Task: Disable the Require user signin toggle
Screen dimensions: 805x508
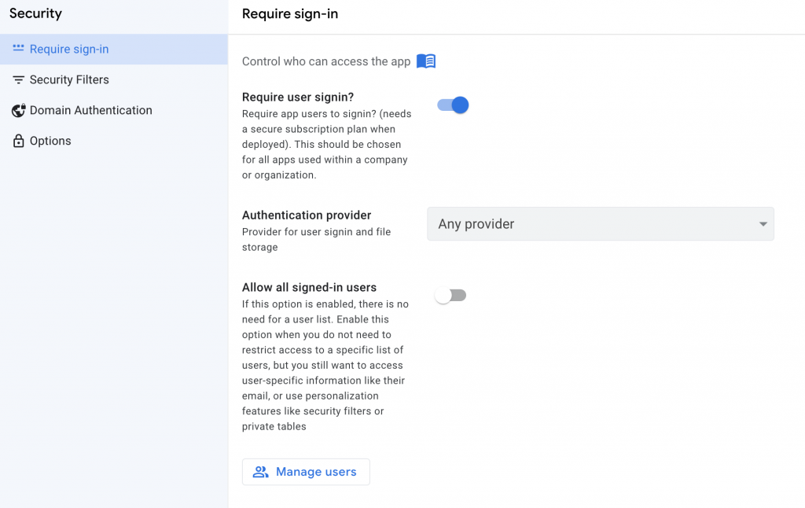Action: point(453,105)
